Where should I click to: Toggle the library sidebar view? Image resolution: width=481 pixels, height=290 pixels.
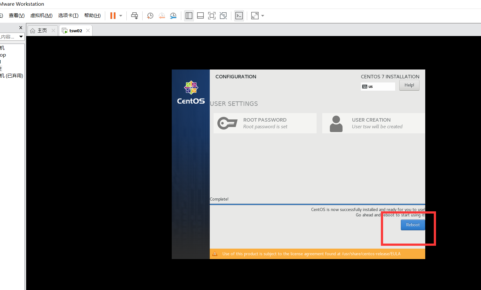click(x=189, y=15)
